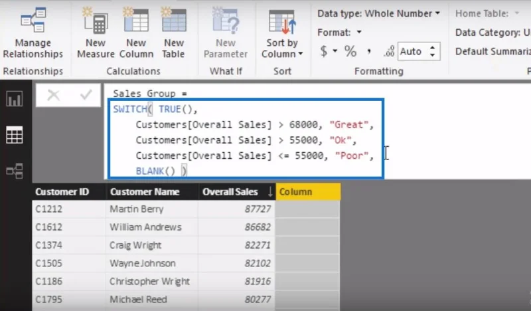Image resolution: width=531 pixels, height=311 pixels.
Task: Switch to Data view
Action: click(x=14, y=135)
